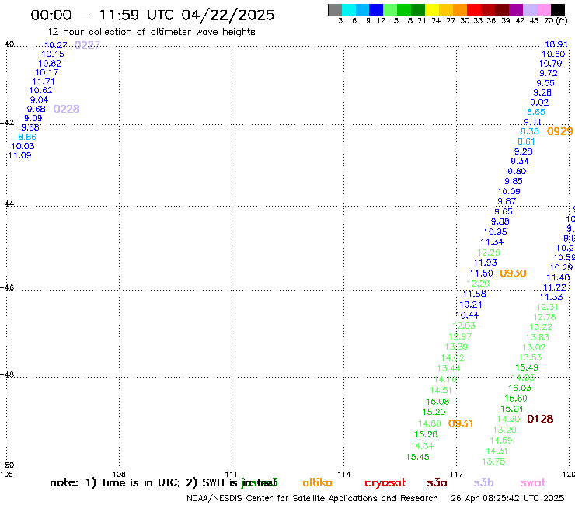The height and width of the screenshot is (505, 575).
Task: Click the dark red time stamp 0128
Action: coord(540,419)
